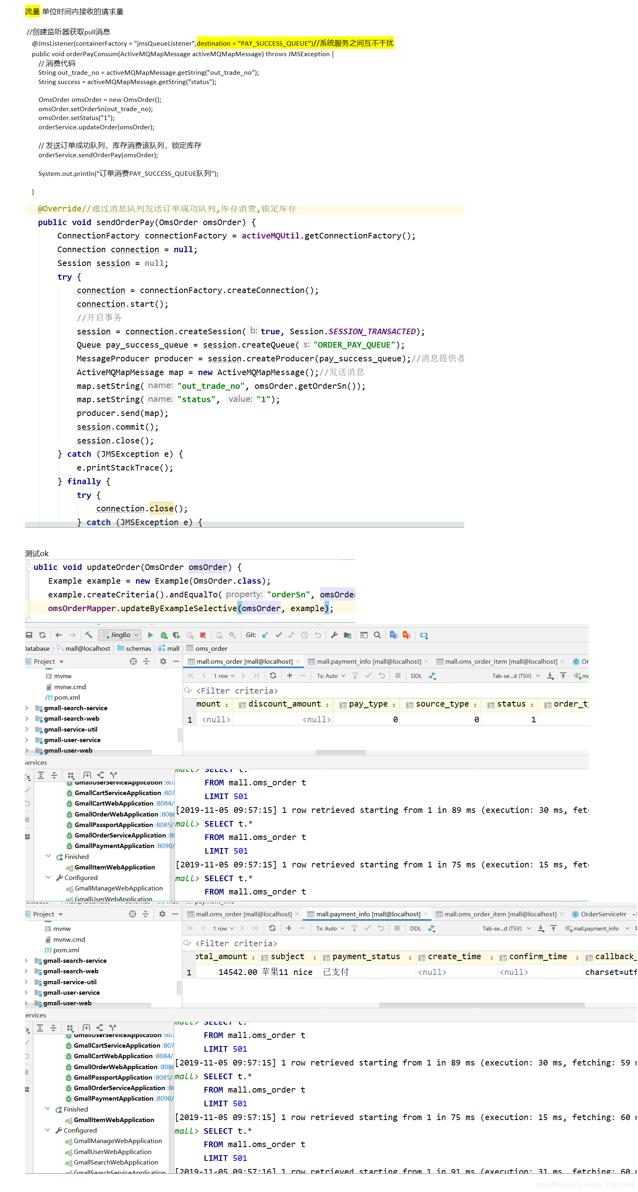Click the gear icon in upper Project panel header
The image size is (638, 1192).
[x=163, y=661]
